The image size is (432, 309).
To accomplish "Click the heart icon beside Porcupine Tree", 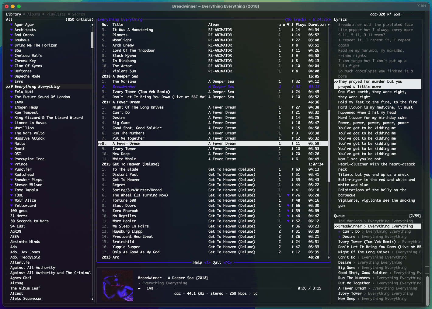I will [x=12, y=159].
